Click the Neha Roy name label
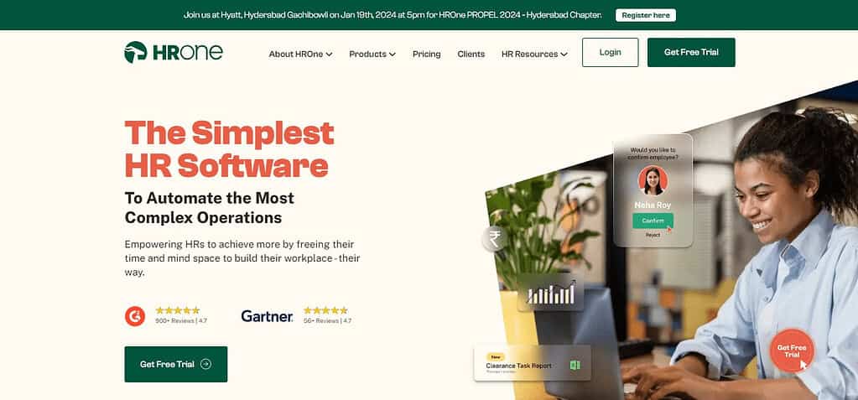This screenshot has height=400, width=858. click(x=653, y=205)
